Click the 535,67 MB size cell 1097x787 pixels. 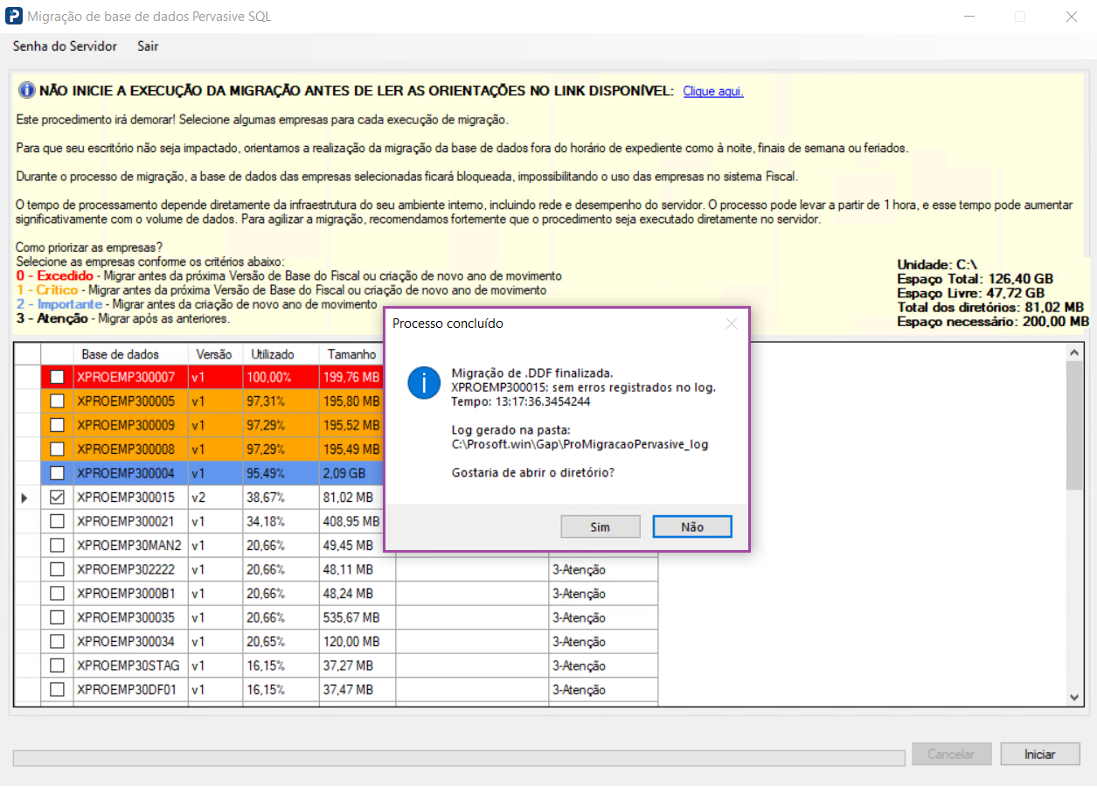pos(358,617)
